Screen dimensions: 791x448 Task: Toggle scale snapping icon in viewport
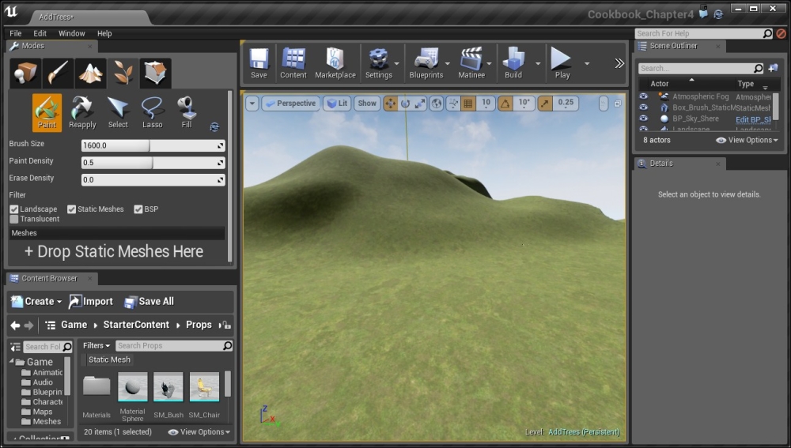click(545, 104)
